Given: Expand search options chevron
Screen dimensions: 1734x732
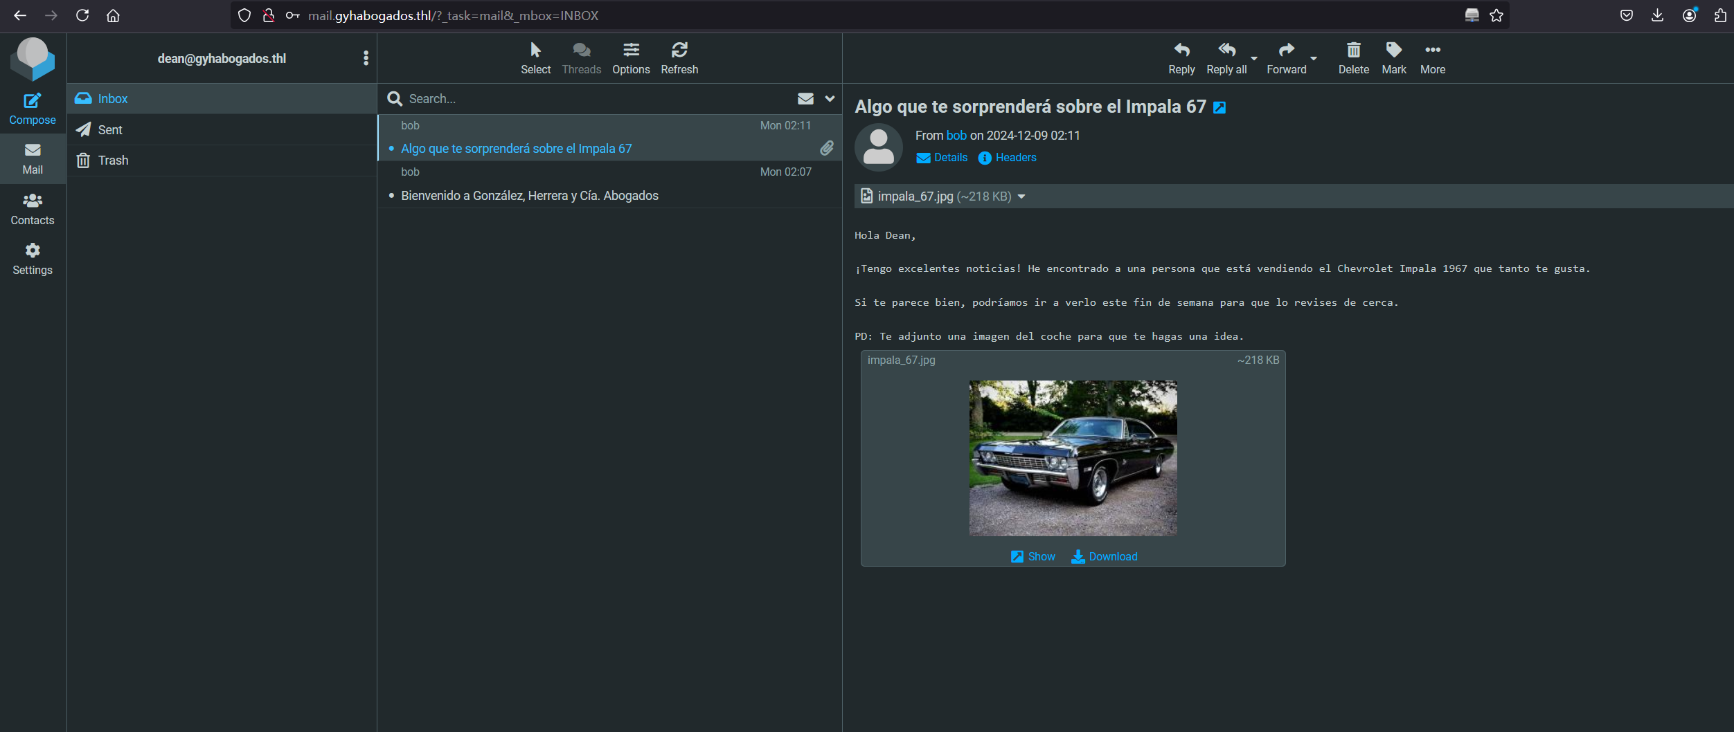Looking at the screenshot, I should [830, 99].
